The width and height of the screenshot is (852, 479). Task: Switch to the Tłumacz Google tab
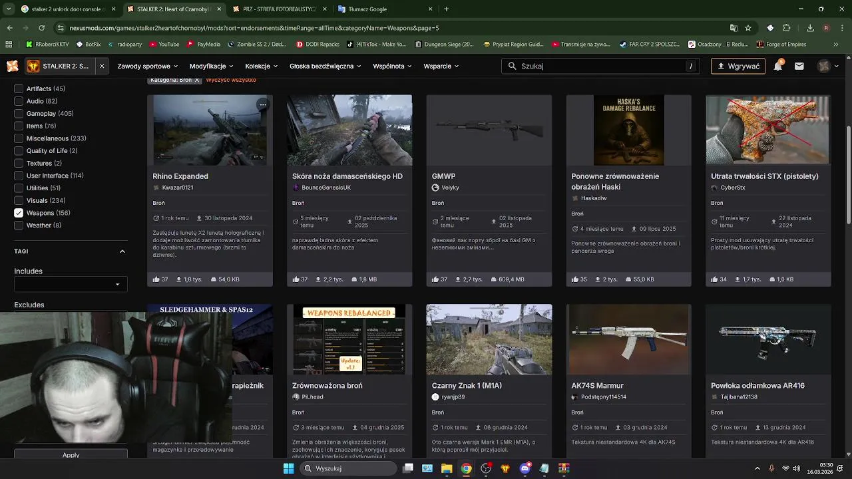point(385,9)
